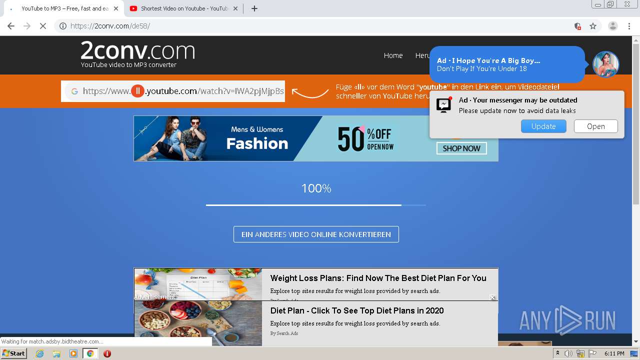Go back using the browser back arrow
This screenshot has width=640, height=360.
(x=11, y=26)
